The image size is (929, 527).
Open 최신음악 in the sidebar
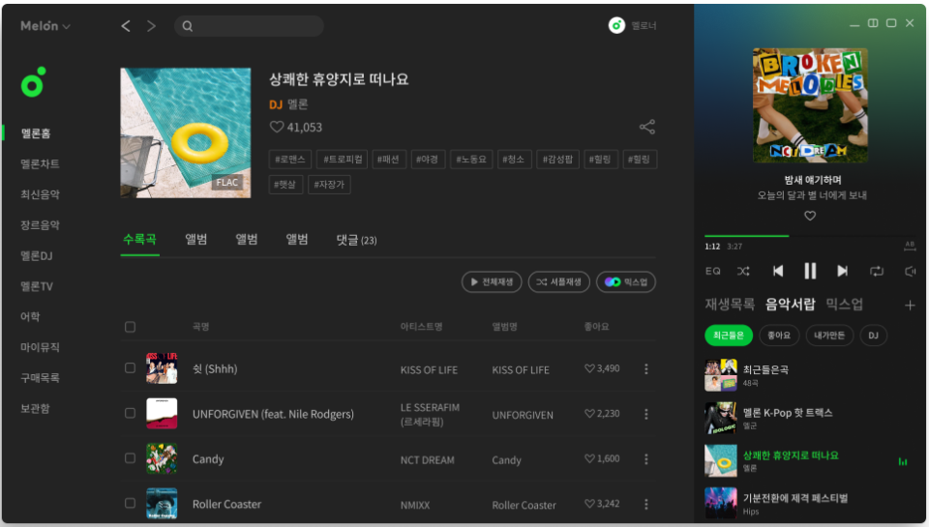40,194
